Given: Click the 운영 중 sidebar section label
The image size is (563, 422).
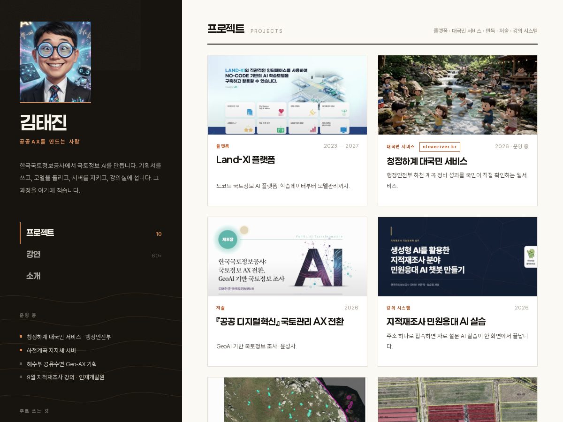Looking at the screenshot, I should coord(28,315).
